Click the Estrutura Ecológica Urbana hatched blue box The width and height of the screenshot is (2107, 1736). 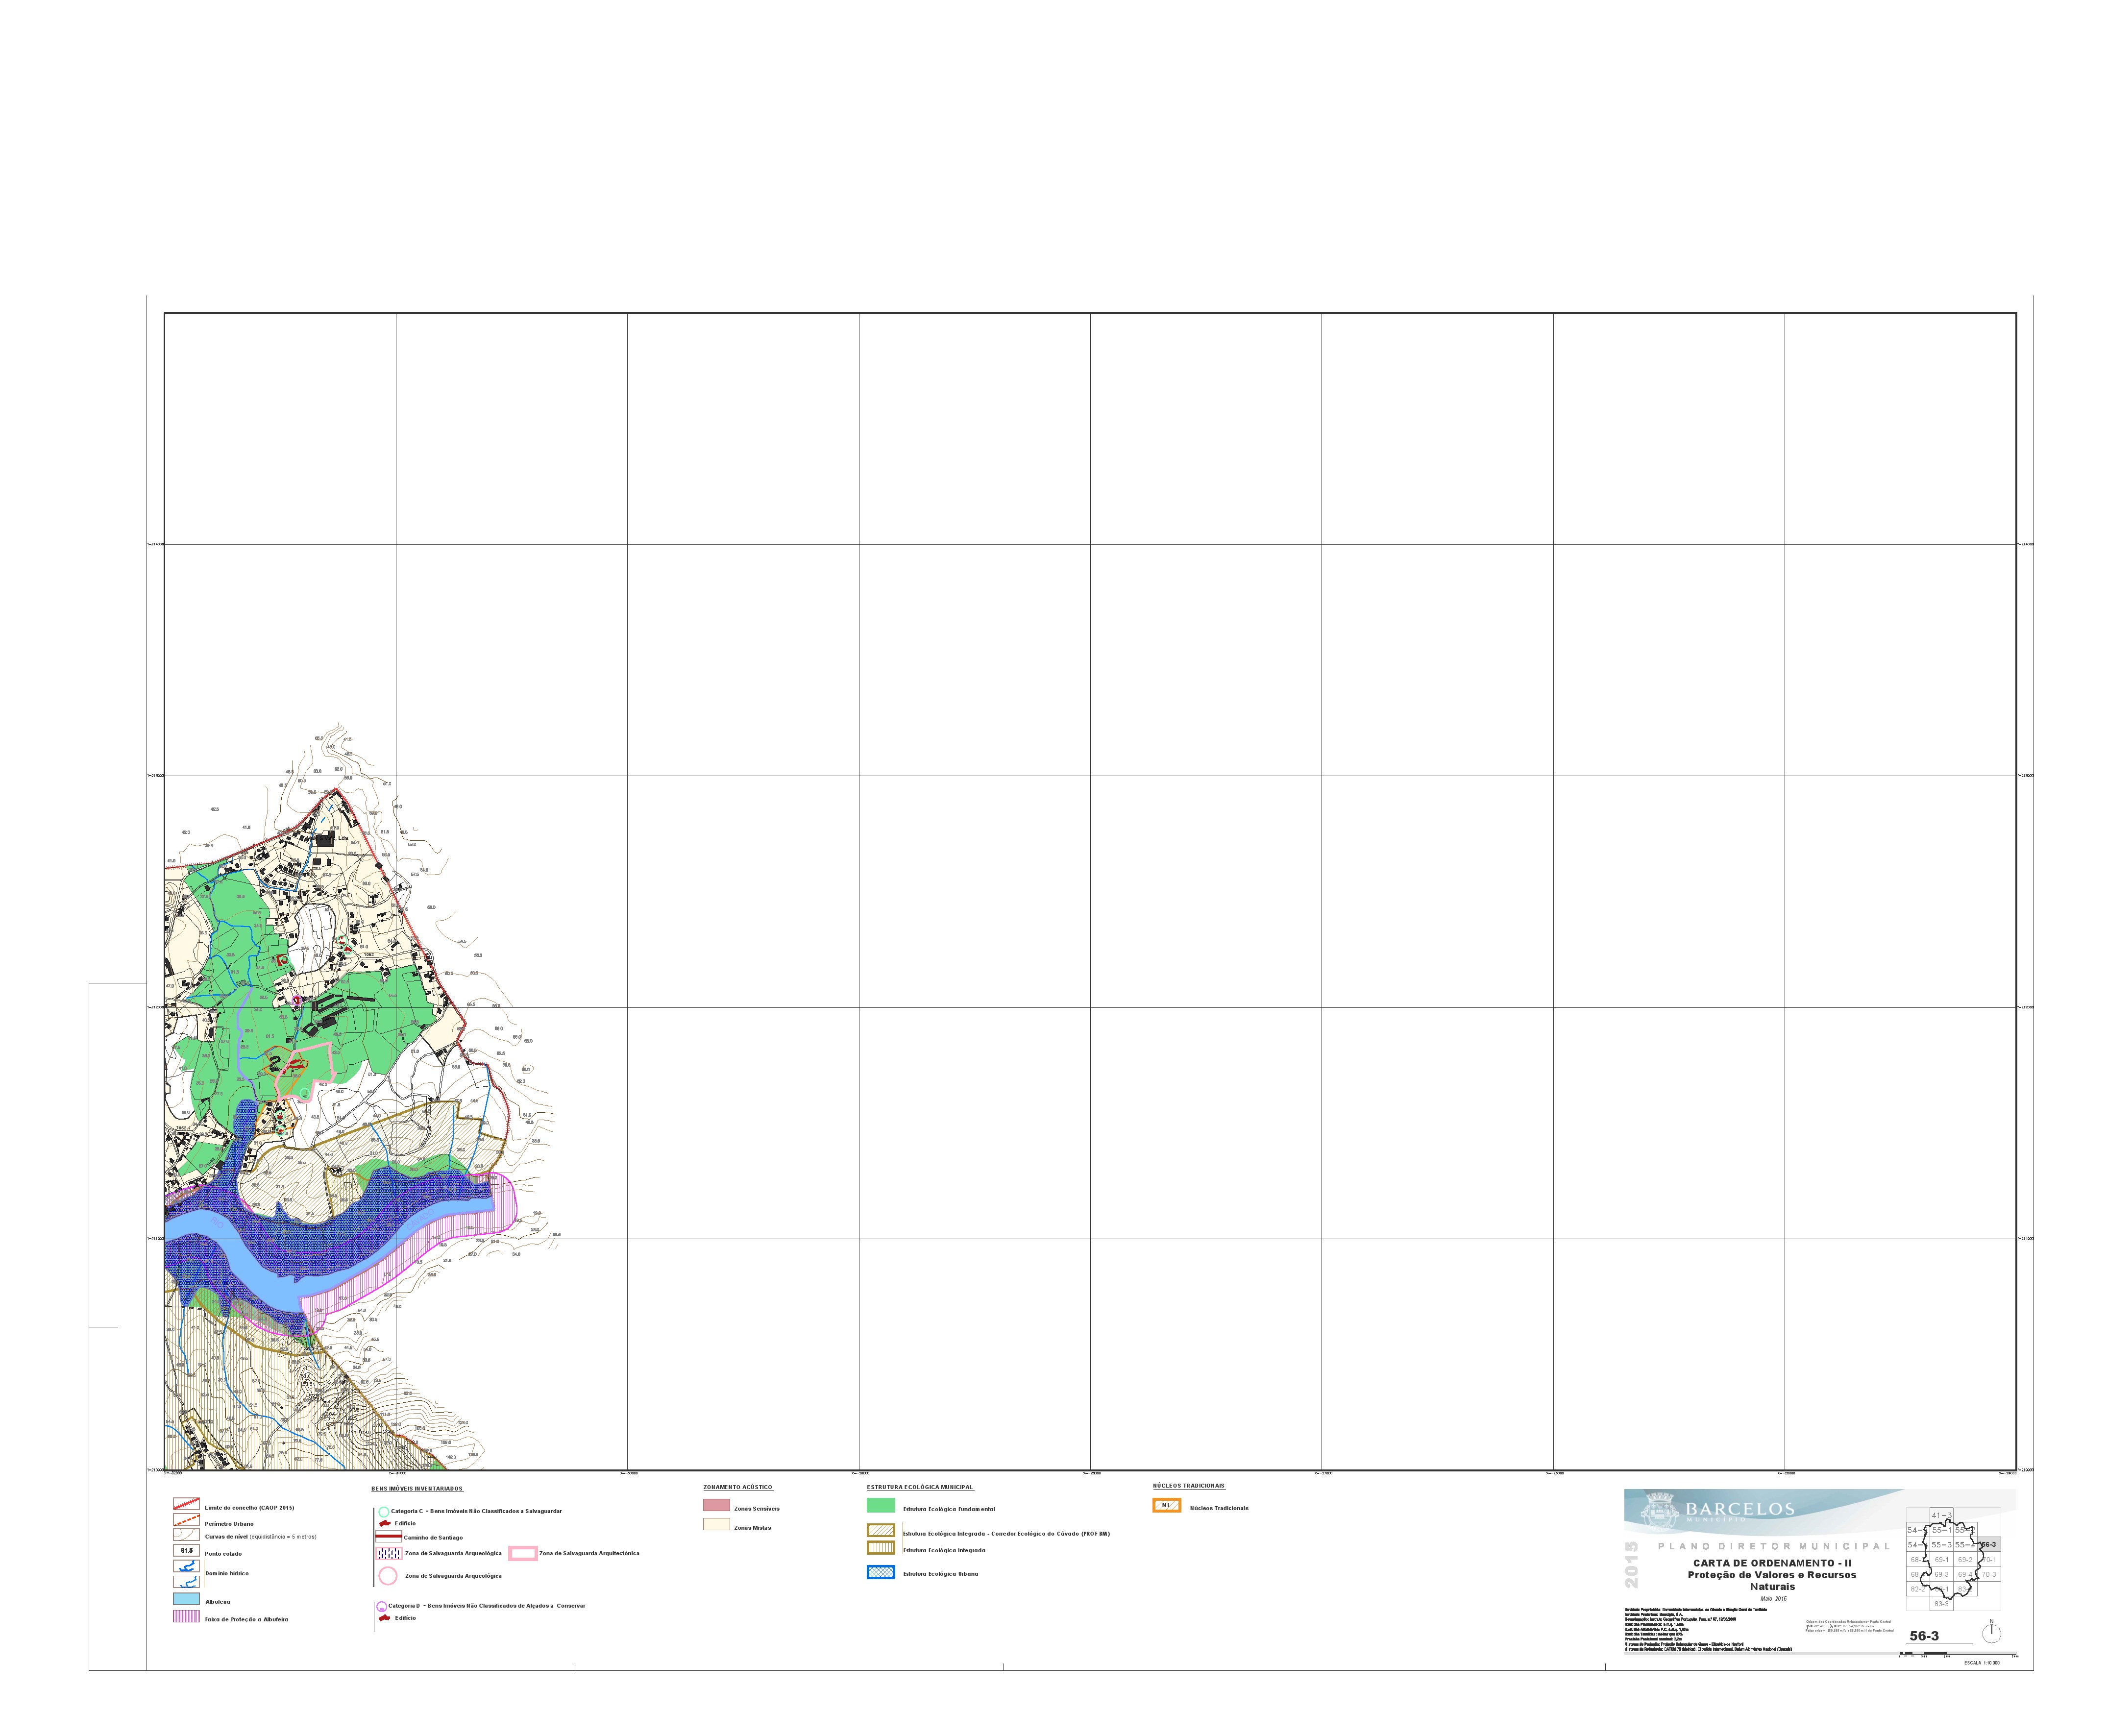pos(881,1572)
